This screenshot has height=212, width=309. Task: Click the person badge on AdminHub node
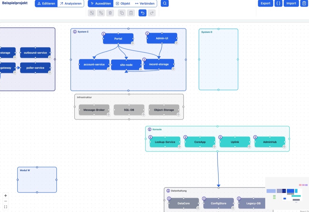tap(255, 137)
